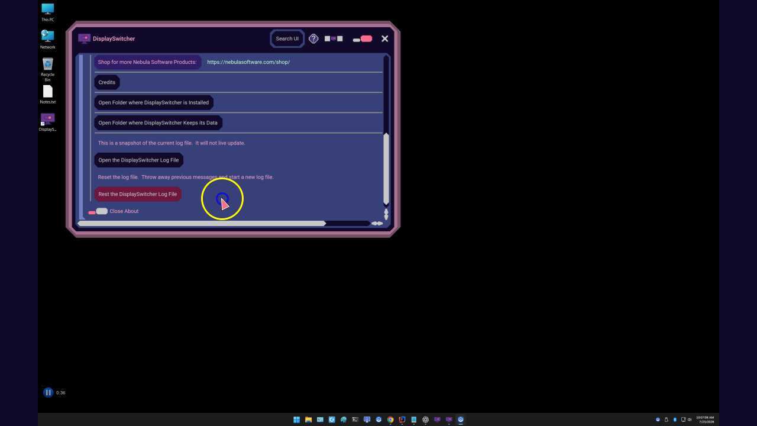757x426 pixels.
Task: Open the Windows Start menu
Action: click(296, 419)
